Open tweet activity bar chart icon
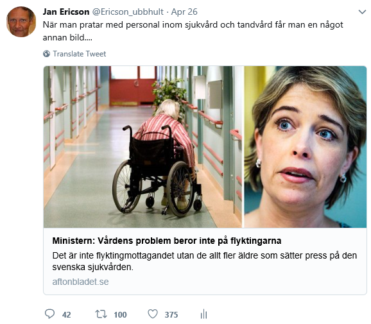 click(203, 314)
